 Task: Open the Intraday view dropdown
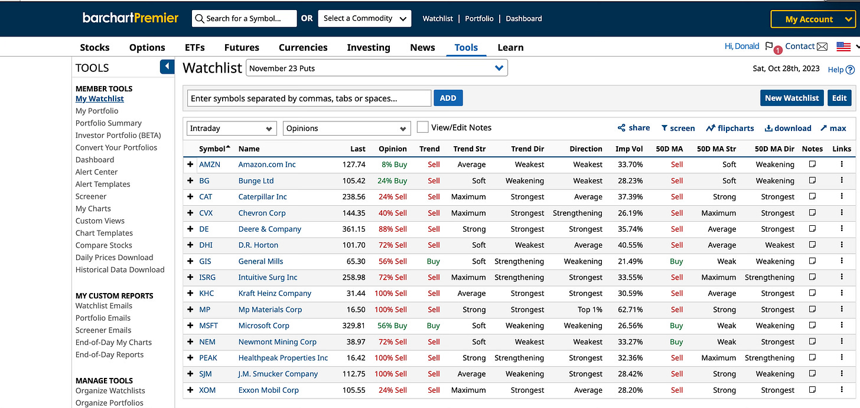pyautogui.click(x=232, y=128)
